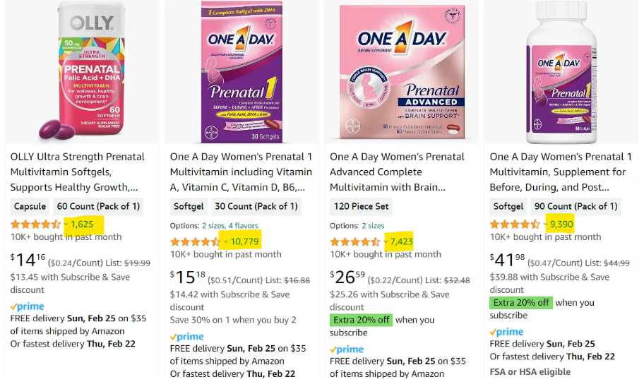Expand rating dropdown arrow next to 1,625

(x=66, y=224)
